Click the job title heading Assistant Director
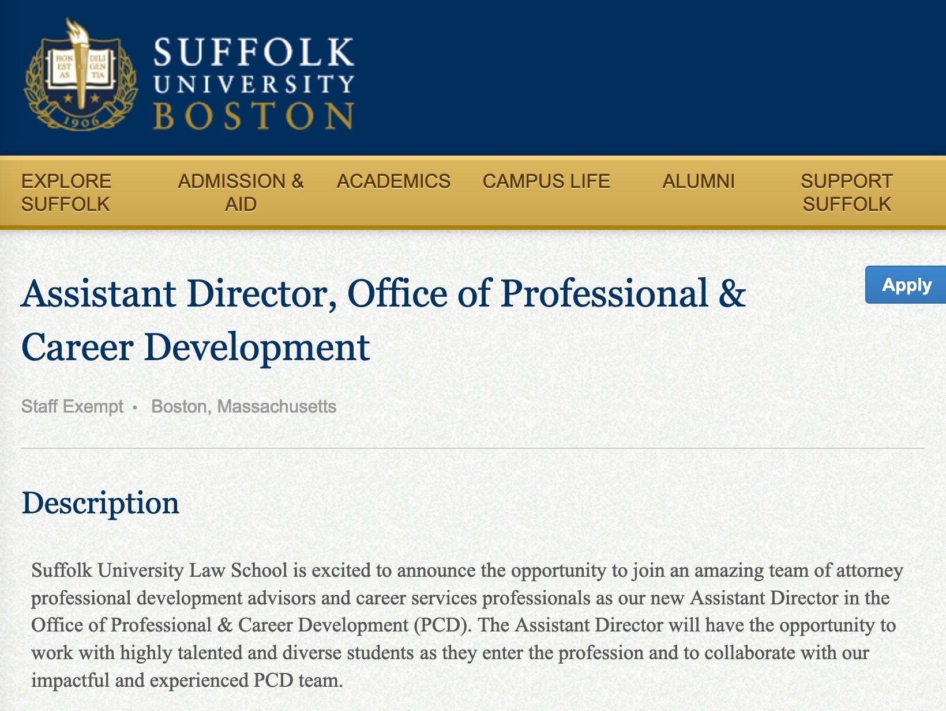Image resolution: width=946 pixels, height=711 pixels. [384, 320]
